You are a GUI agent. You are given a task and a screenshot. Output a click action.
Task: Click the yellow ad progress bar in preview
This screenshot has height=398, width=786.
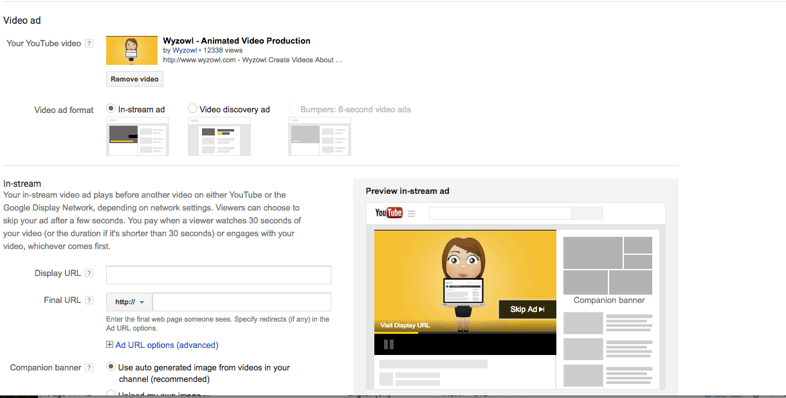click(396, 333)
